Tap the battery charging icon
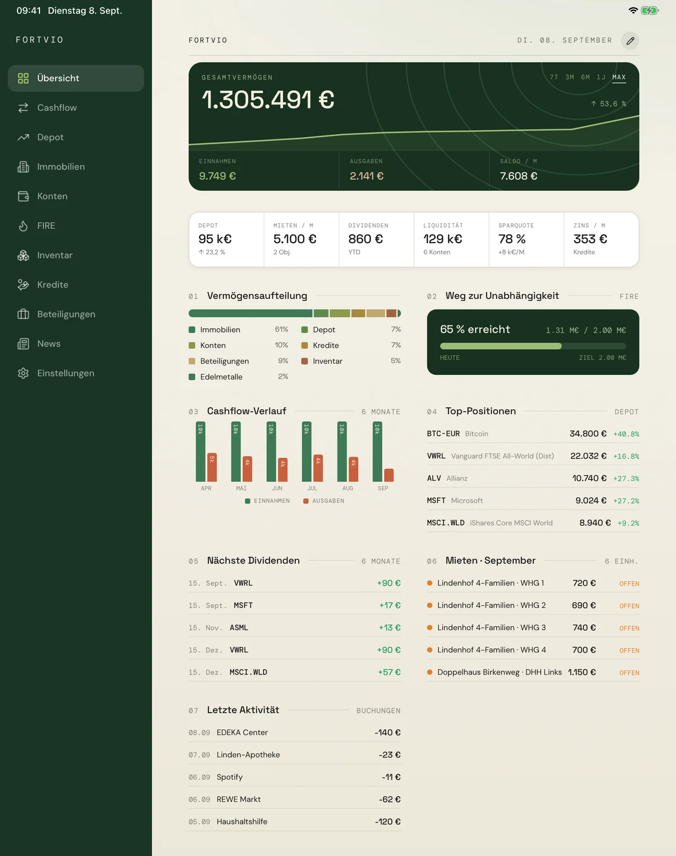This screenshot has height=856, width=676. click(x=650, y=11)
